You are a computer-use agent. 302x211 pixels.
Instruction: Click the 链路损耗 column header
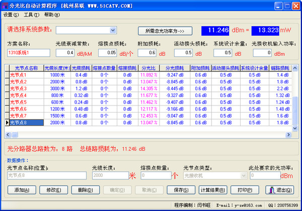280,68
